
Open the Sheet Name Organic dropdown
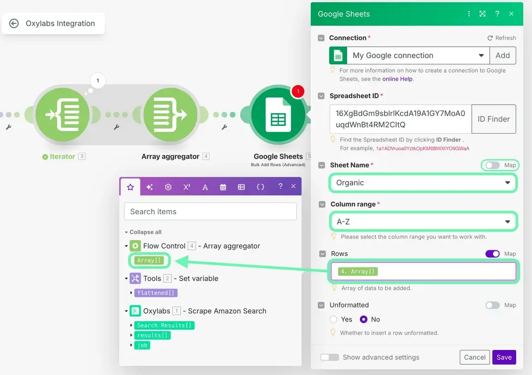423,183
